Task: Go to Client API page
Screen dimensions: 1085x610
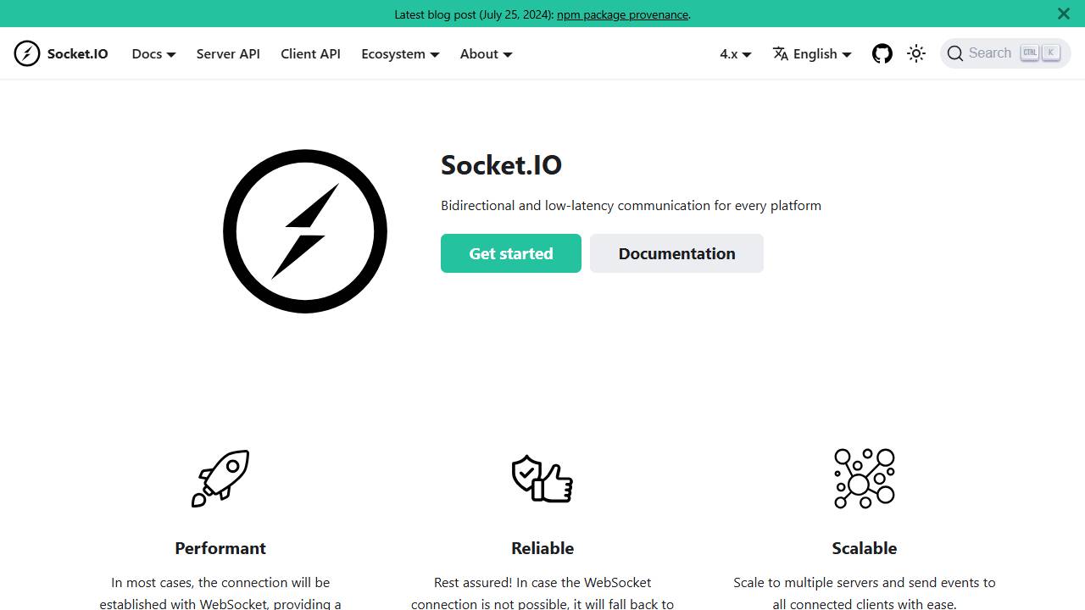Action: (310, 54)
